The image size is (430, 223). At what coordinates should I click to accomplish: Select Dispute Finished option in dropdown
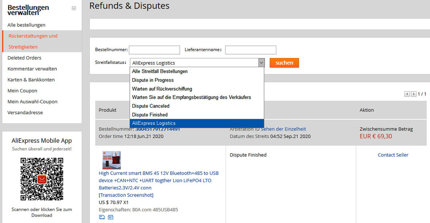[197, 115]
